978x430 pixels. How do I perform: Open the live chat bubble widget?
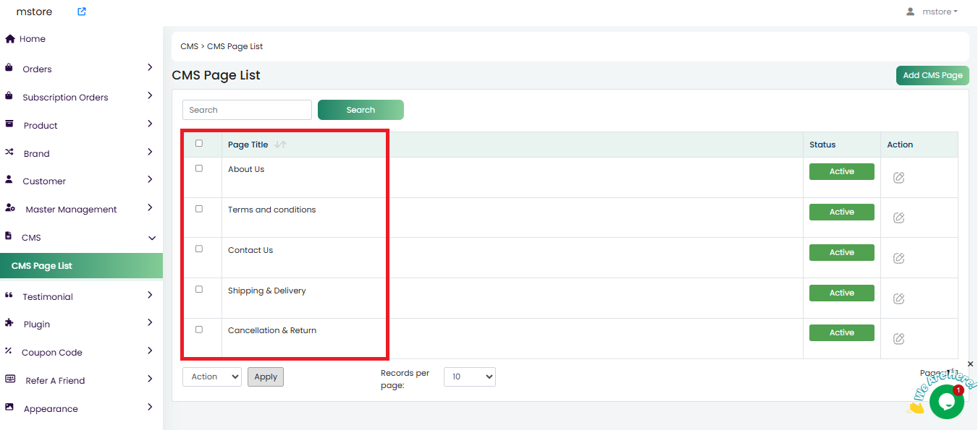(x=946, y=402)
